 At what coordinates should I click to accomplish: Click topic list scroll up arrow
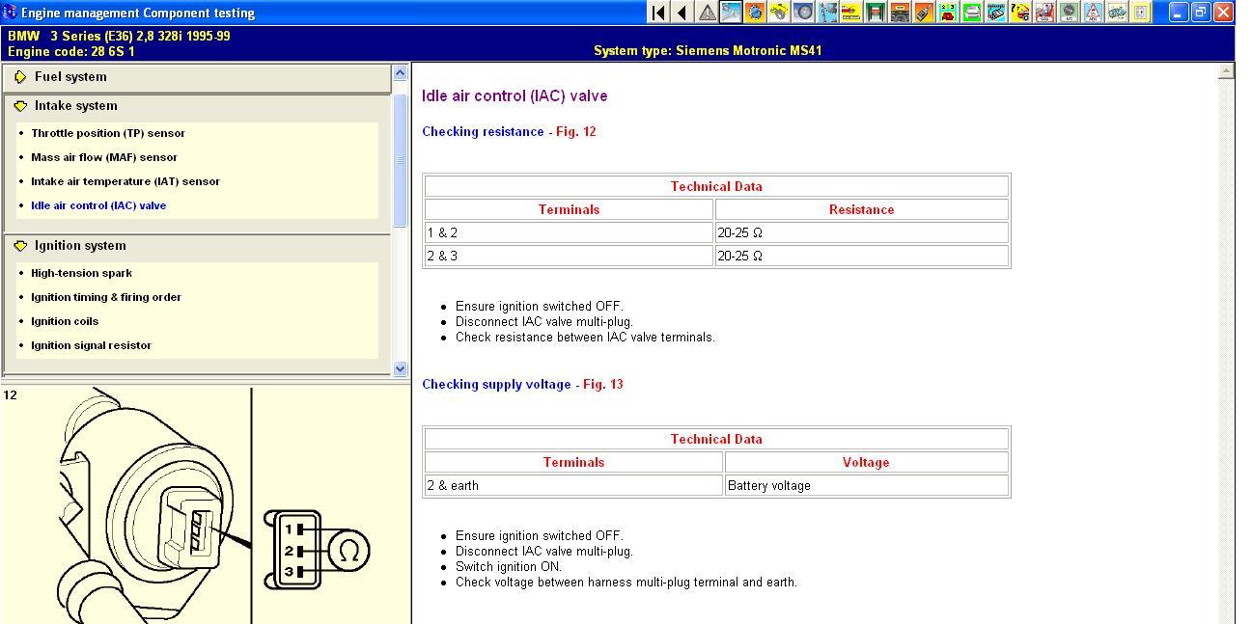[x=401, y=73]
